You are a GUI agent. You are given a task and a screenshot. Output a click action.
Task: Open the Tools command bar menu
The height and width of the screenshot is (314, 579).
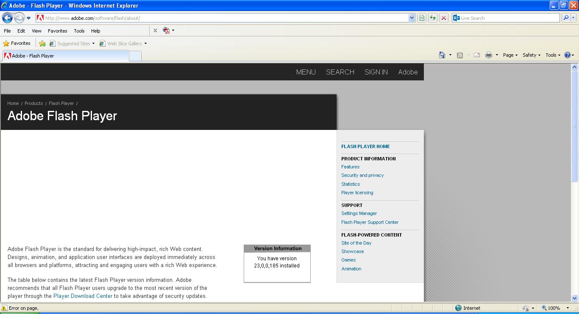click(x=553, y=55)
